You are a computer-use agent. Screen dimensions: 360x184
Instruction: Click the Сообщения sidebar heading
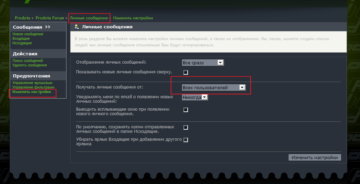click(x=28, y=27)
